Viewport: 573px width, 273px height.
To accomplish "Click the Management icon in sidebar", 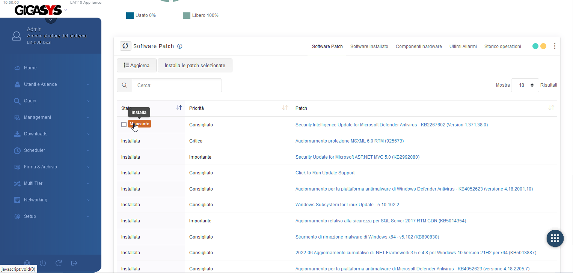I will (17, 117).
